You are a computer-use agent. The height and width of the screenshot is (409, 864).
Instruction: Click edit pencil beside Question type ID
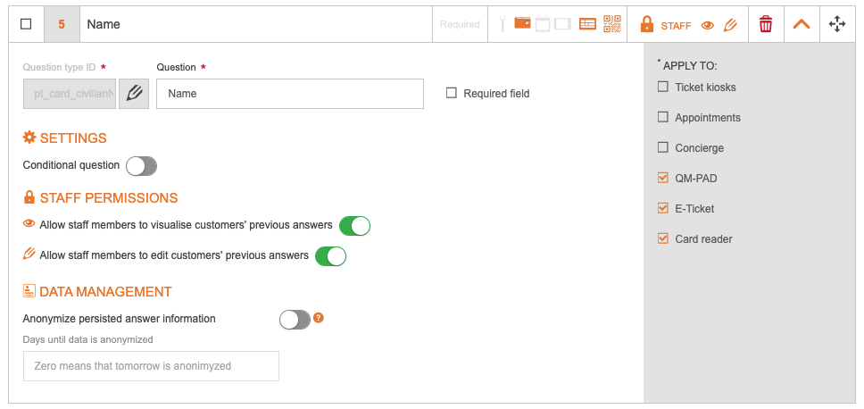[x=134, y=94]
